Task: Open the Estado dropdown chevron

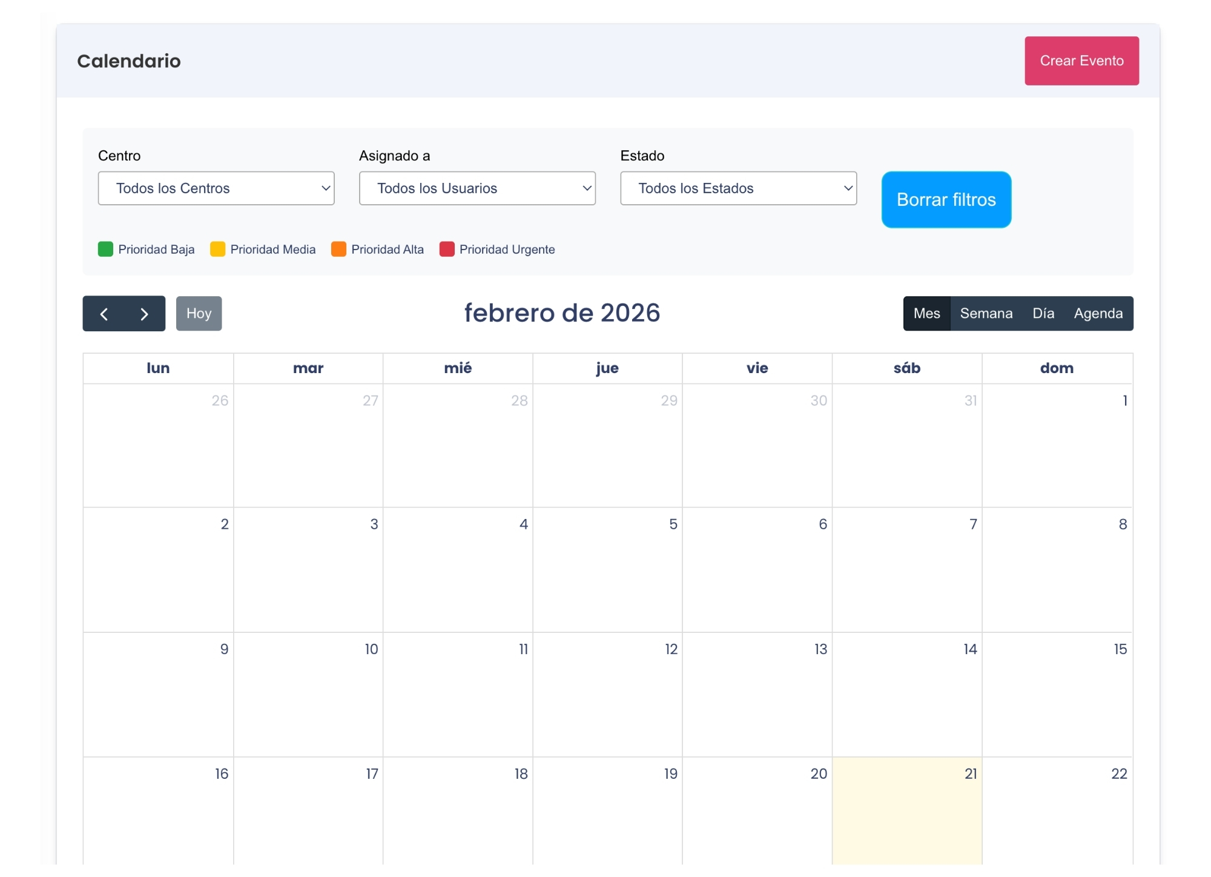Action: pos(848,188)
